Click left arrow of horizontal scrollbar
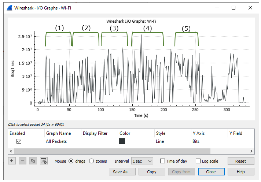Screen dimensions: 261x182 tap(11, 151)
